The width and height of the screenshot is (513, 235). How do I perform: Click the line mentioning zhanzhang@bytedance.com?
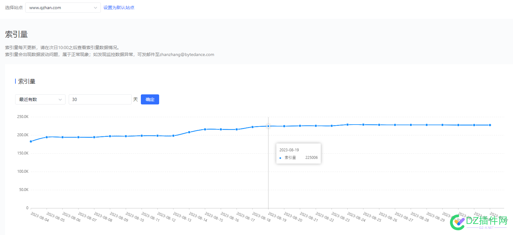point(110,54)
